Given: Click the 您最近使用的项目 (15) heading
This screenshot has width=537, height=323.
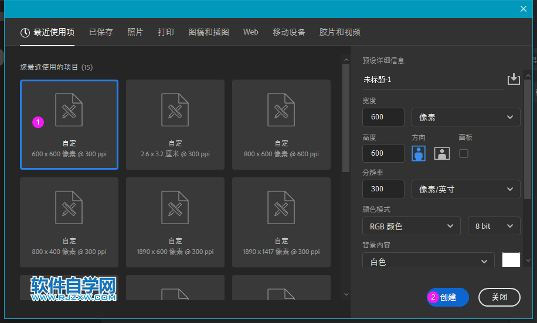Looking at the screenshot, I should point(56,67).
